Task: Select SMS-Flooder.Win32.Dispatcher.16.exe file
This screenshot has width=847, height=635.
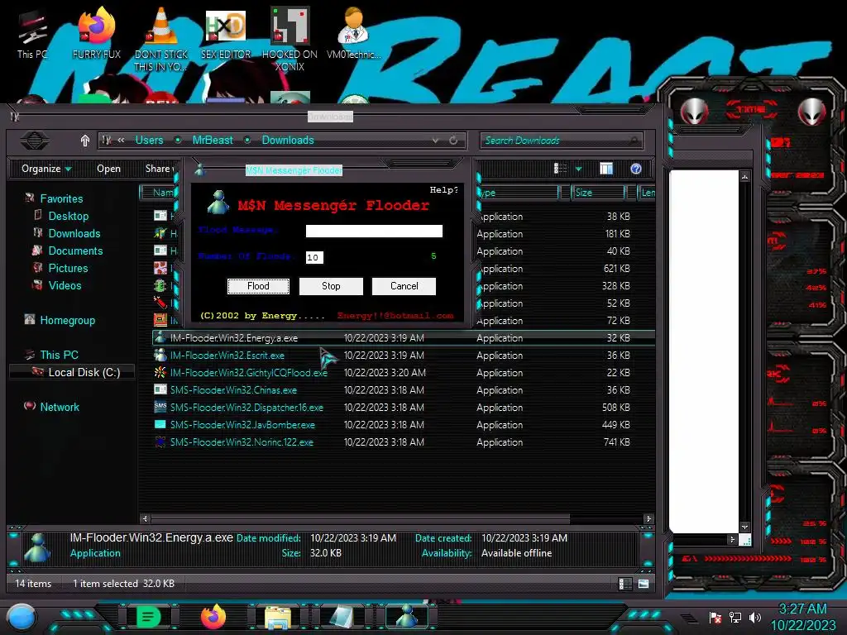Action: click(246, 408)
